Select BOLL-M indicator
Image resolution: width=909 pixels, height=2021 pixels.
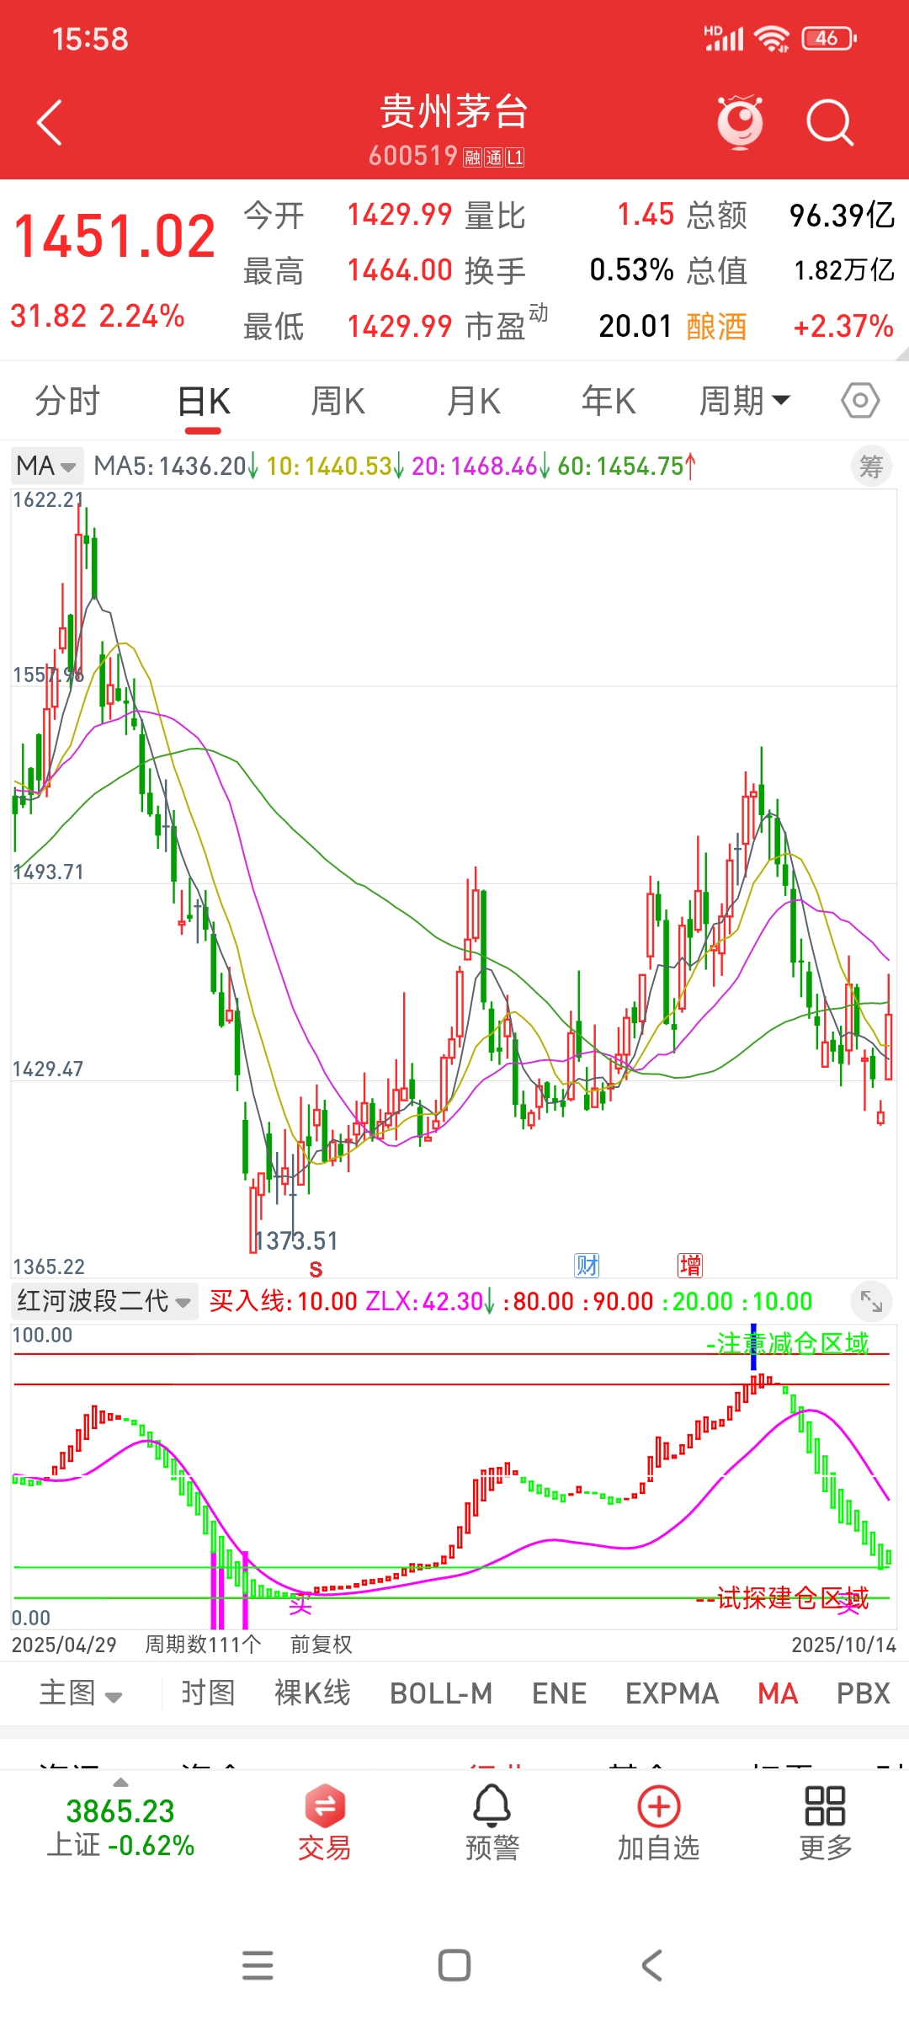441,1693
